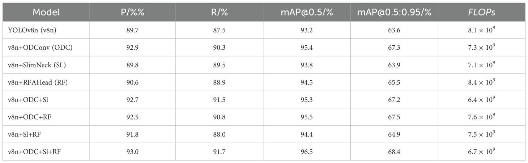Select the v8n+SlimNeck (SL) row label
The image size is (528, 163).
coord(37,65)
